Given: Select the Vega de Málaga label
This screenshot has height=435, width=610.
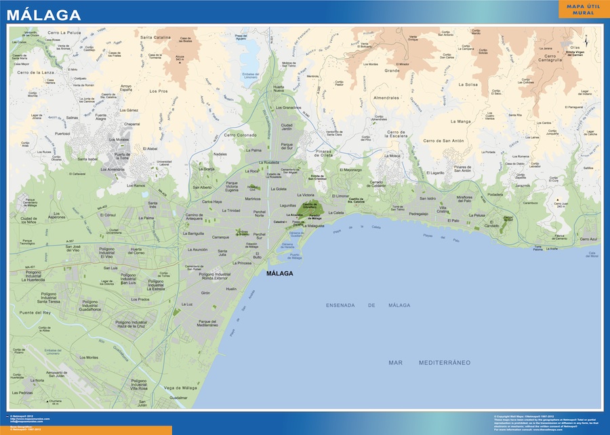Looking at the screenshot, I should 180,388.
